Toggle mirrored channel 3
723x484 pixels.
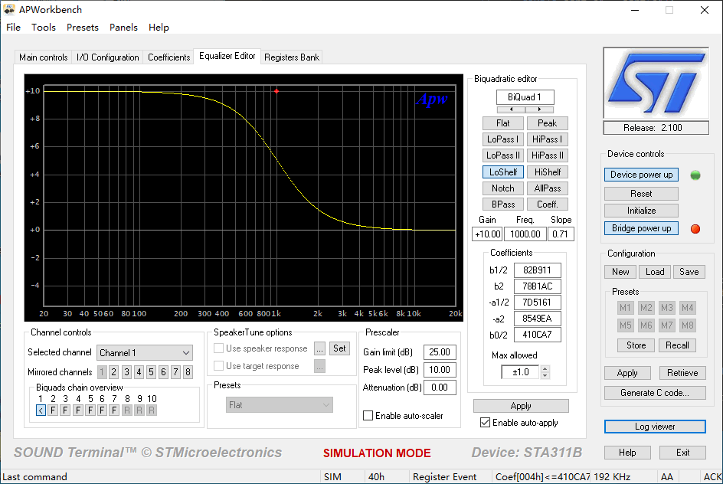click(x=126, y=372)
